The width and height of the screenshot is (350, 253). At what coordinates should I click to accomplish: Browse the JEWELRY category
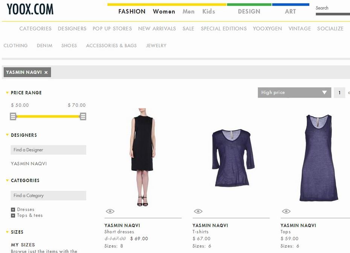click(x=156, y=45)
